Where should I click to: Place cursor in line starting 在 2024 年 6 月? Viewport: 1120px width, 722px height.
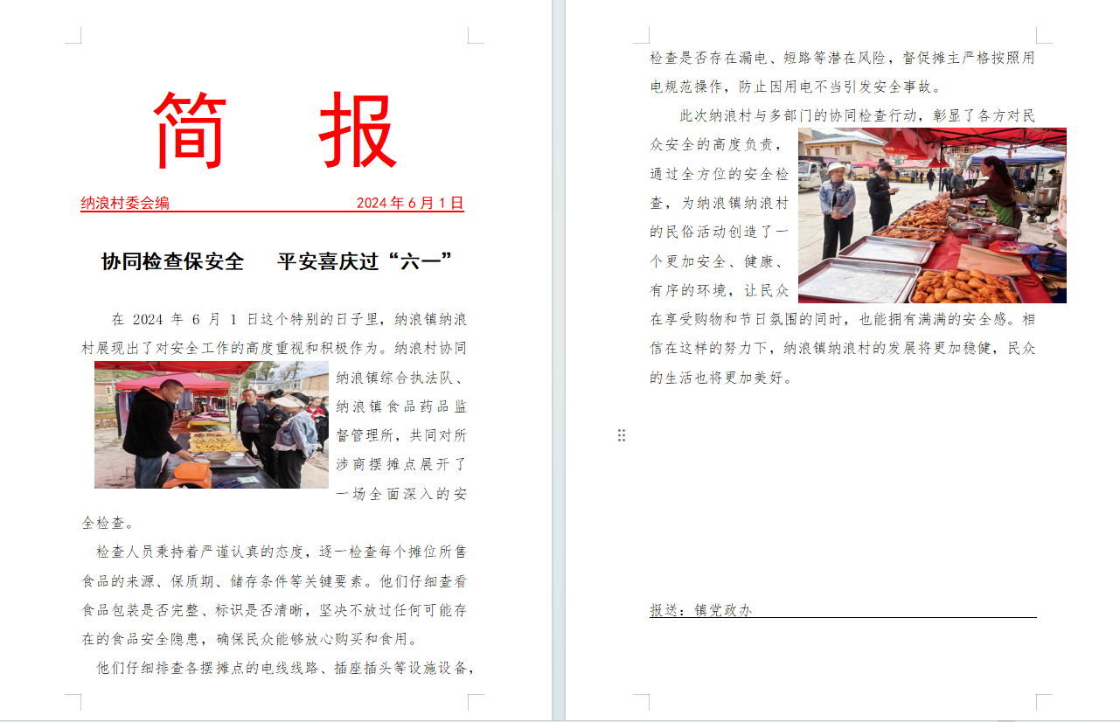[x=289, y=319]
